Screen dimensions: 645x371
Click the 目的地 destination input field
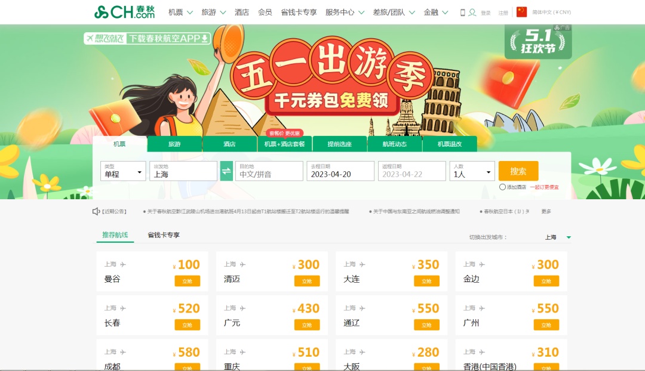coord(269,171)
